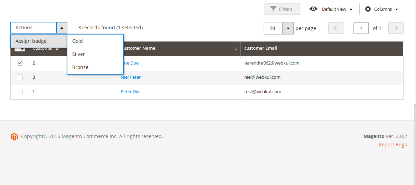Click the Magento logo in footer

click(x=14, y=137)
